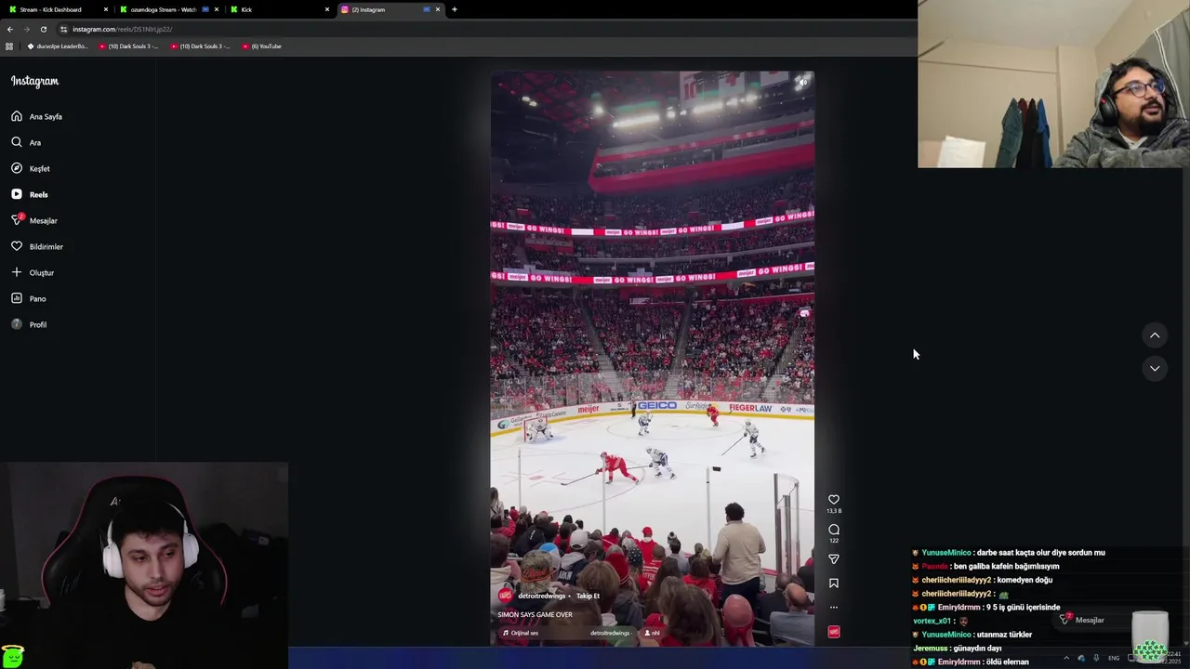
Task: Open the Reels icon in sidebar
Action: (17, 194)
